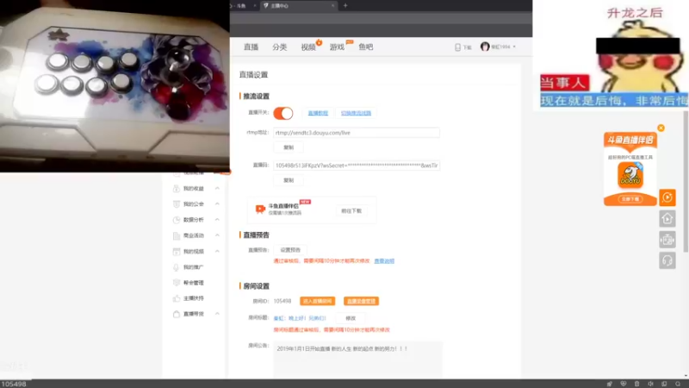
Task: Expand the 我的收益 sidebar section
Action: pyautogui.click(x=217, y=188)
